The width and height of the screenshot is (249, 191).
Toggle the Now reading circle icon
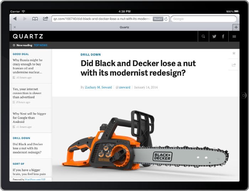14,45
